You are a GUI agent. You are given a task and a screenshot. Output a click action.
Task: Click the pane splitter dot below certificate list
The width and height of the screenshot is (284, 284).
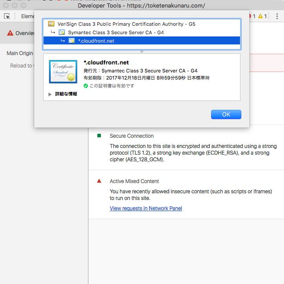tap(142, 52)
